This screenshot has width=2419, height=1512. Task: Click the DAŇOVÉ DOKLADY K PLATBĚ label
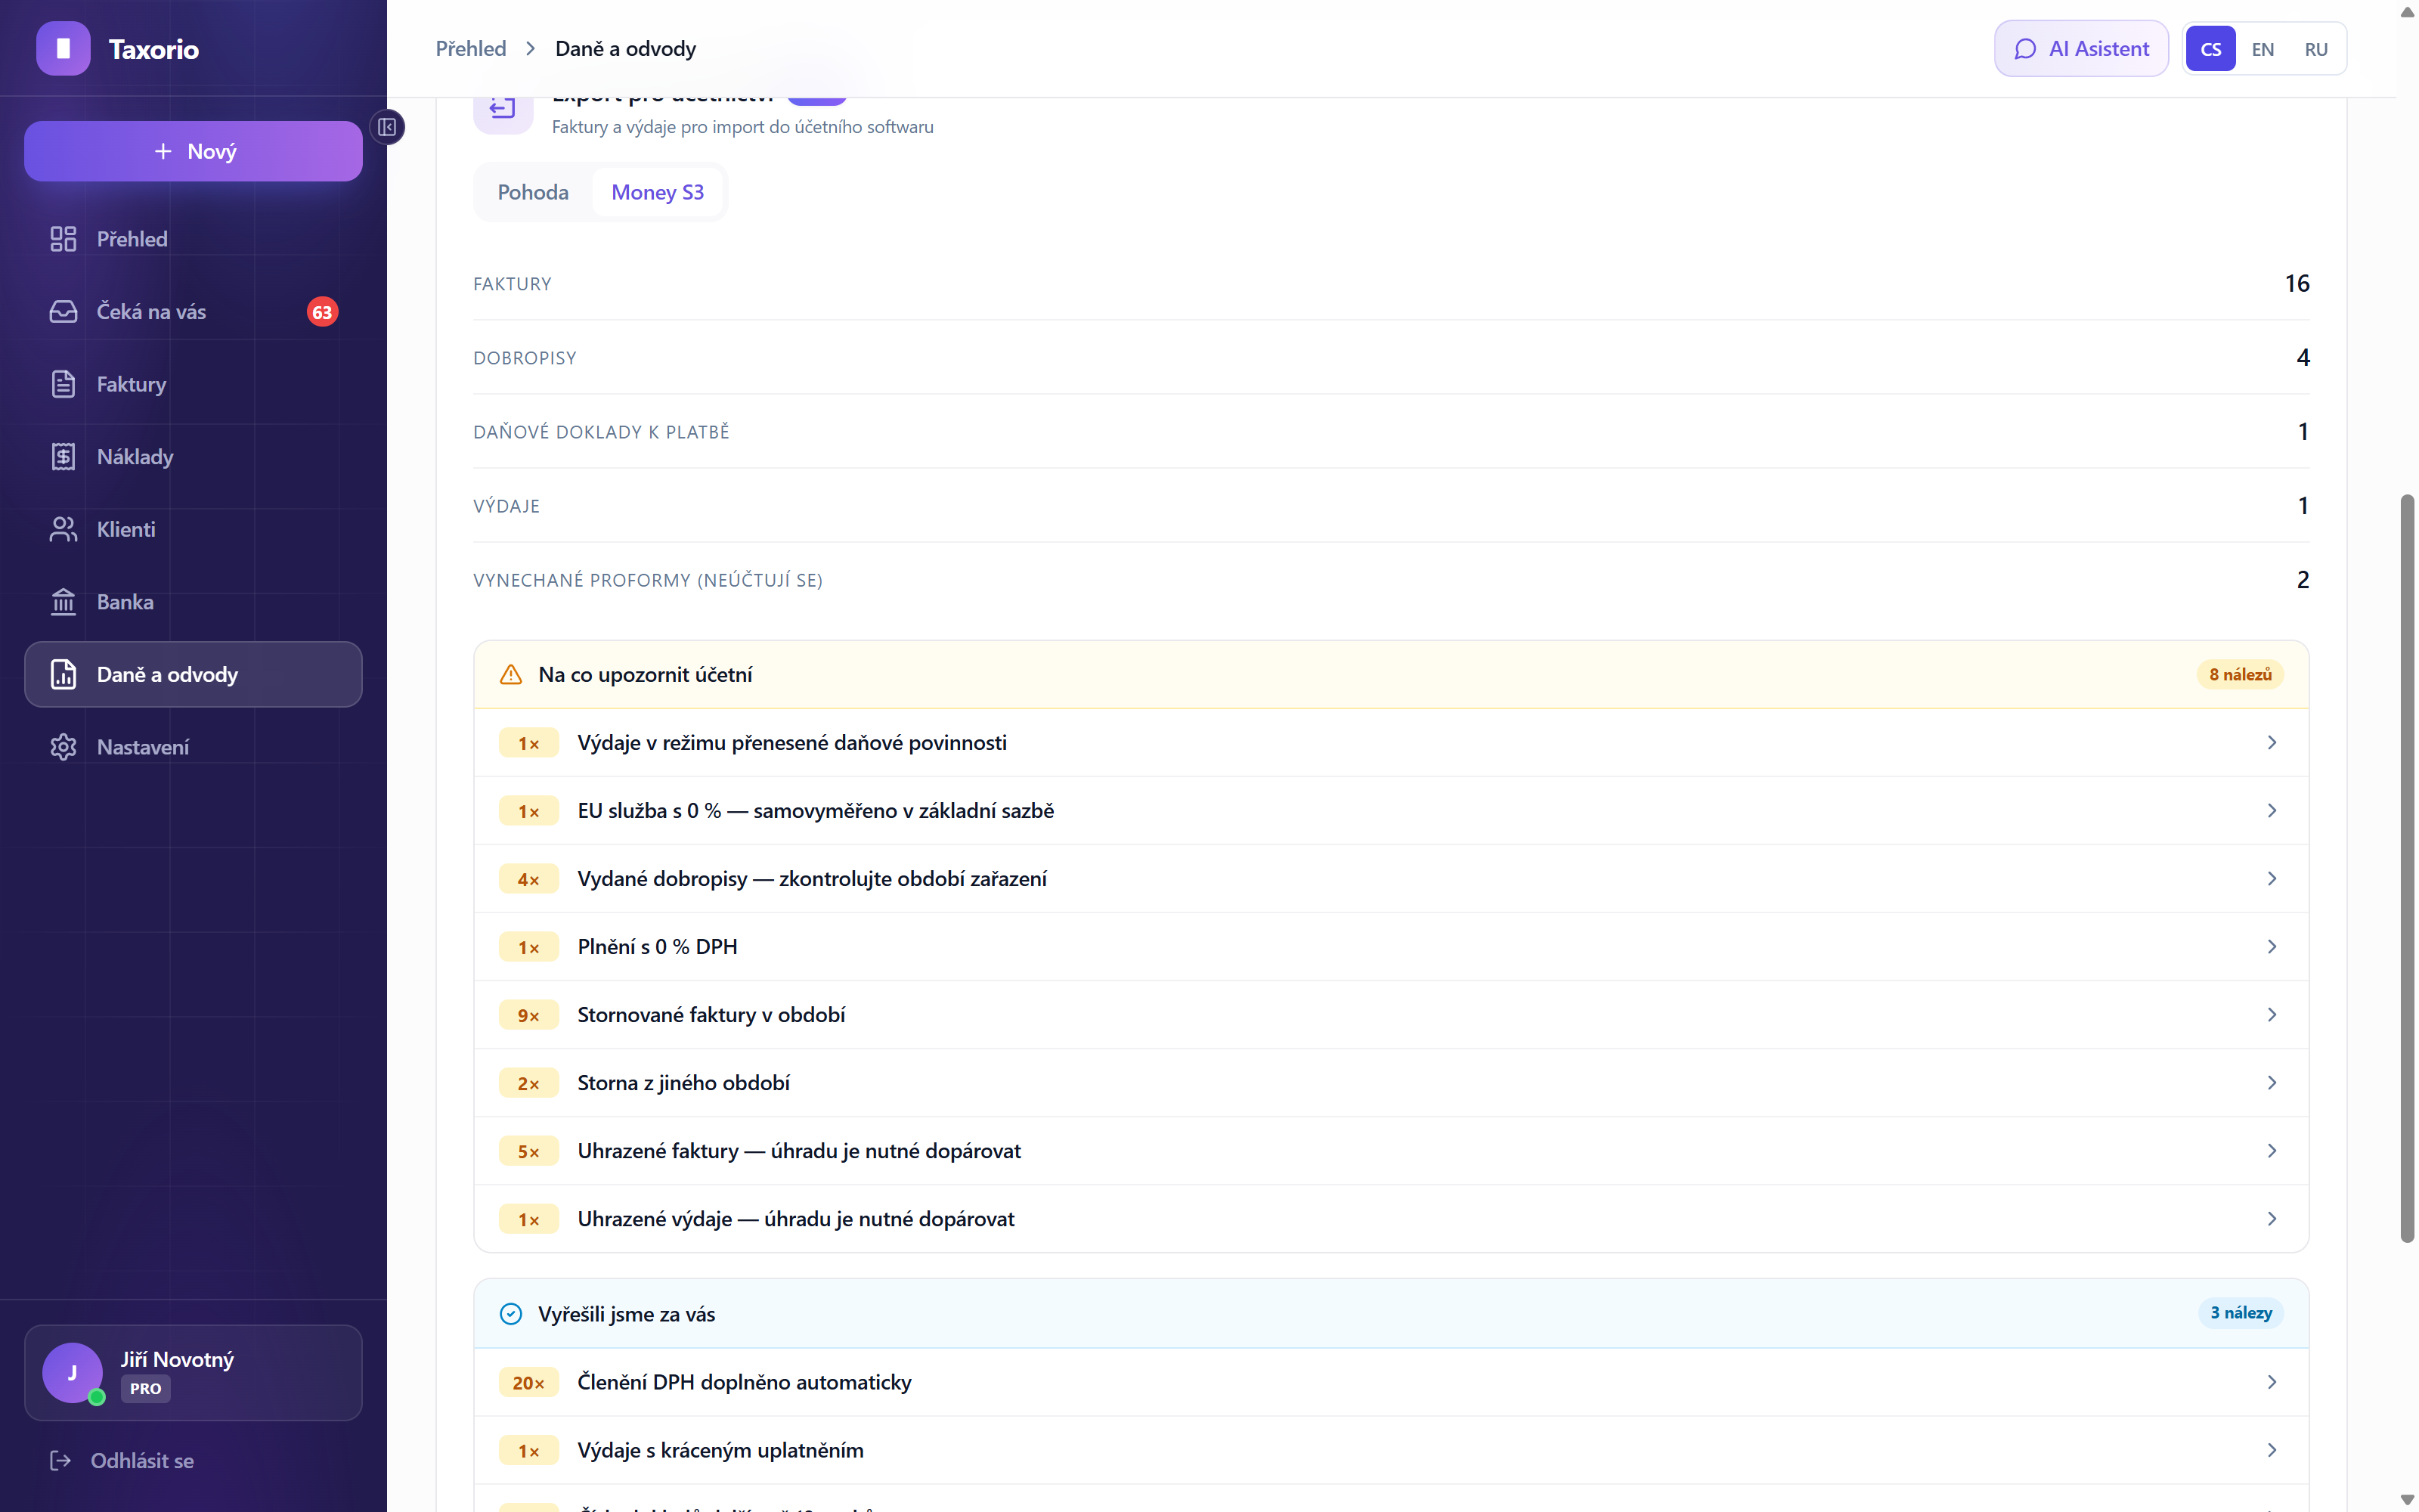click(x=601, y=432)
